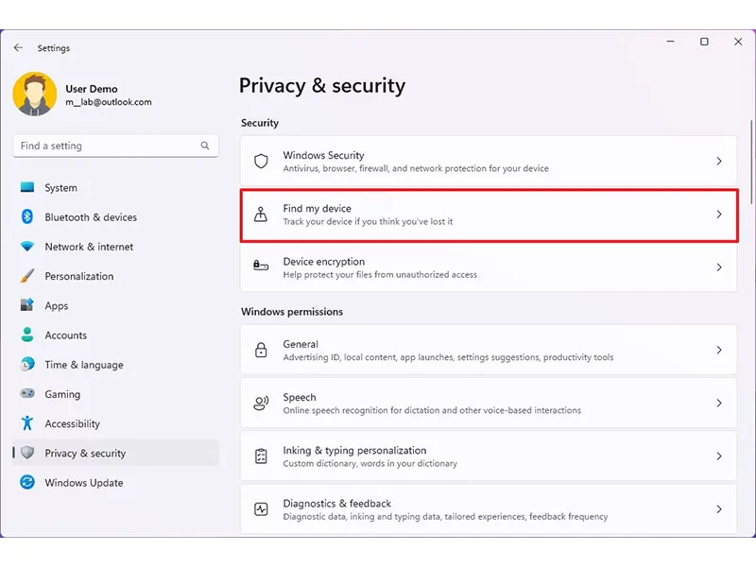Open System settings via its icon
The image size is (756, 567).
(x=27, y=187)
